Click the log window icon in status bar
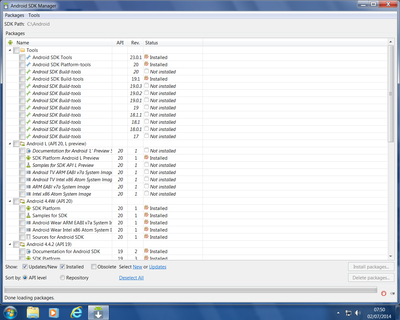Image resolution: width=400 pixels, height=320 pixels. (392, 293)
